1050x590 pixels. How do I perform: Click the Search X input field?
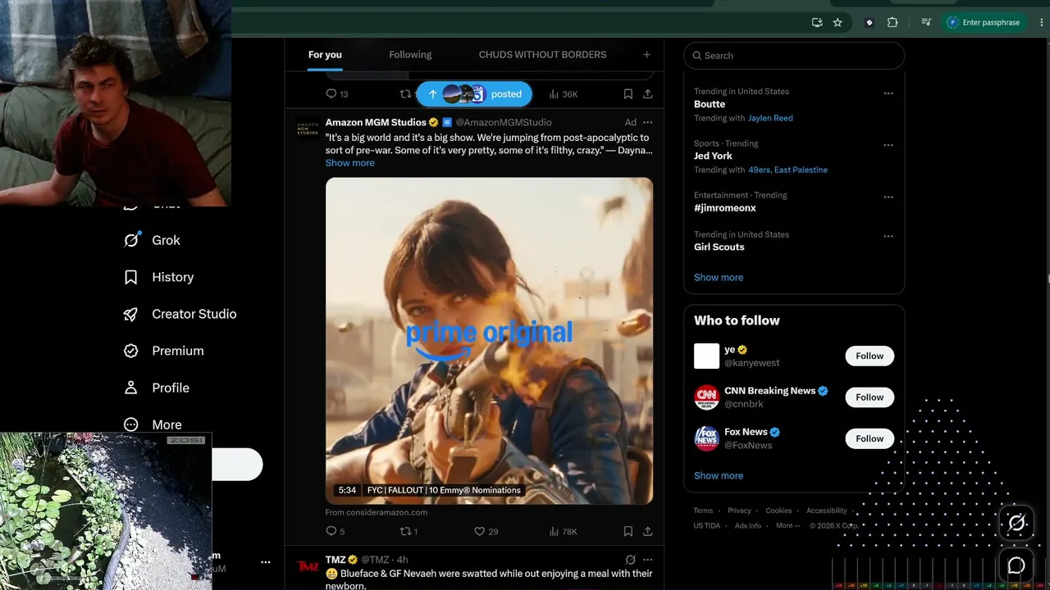coord(794,56)
